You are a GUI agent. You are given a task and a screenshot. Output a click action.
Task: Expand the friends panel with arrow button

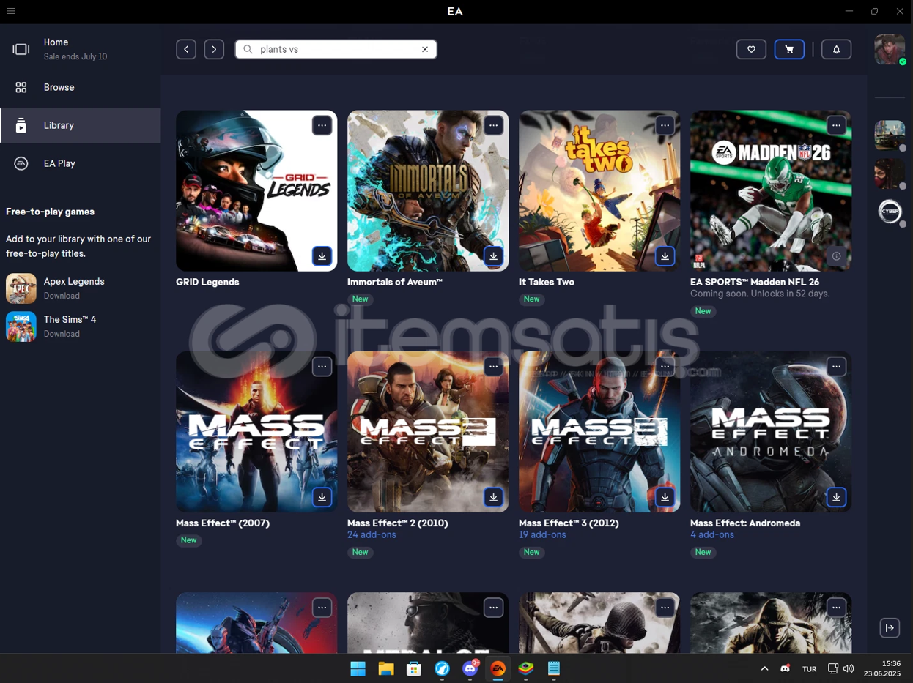[890, 628]
